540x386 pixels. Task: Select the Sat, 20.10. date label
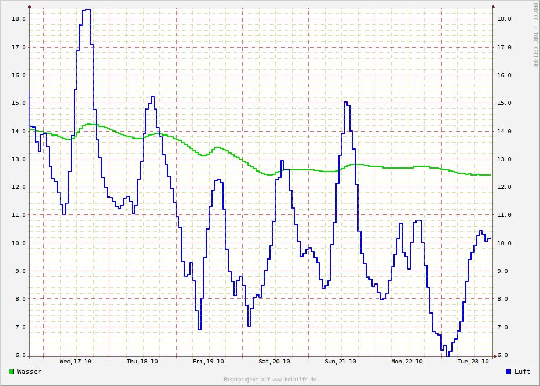pyautogui.click(x=275, y=362)
